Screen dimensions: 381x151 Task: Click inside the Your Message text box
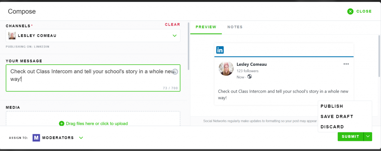pos(93,78)
